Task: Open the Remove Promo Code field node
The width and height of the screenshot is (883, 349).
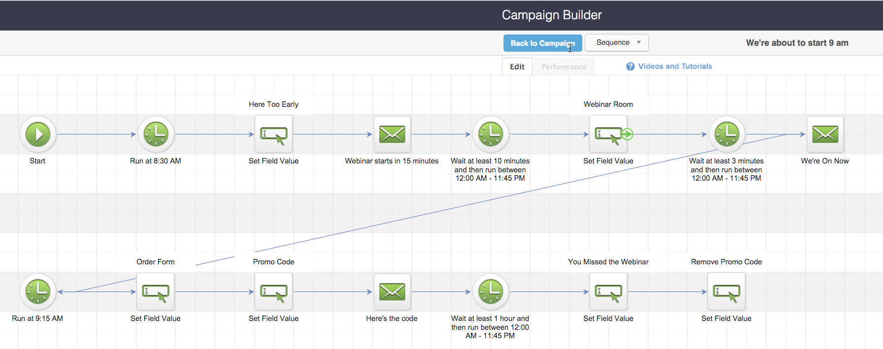Action: 726,292
